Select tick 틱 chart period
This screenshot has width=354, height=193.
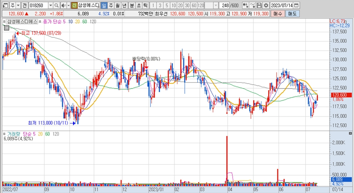click(146, 5)
